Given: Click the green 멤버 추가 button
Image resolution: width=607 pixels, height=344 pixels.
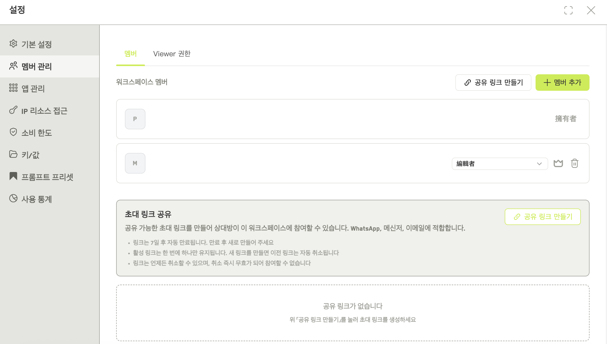Looking at the screenshot, I should click(562, 83).
